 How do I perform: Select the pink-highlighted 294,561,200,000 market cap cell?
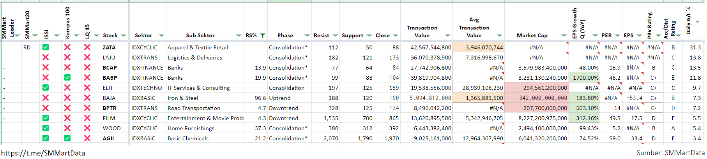pos(537,88)
